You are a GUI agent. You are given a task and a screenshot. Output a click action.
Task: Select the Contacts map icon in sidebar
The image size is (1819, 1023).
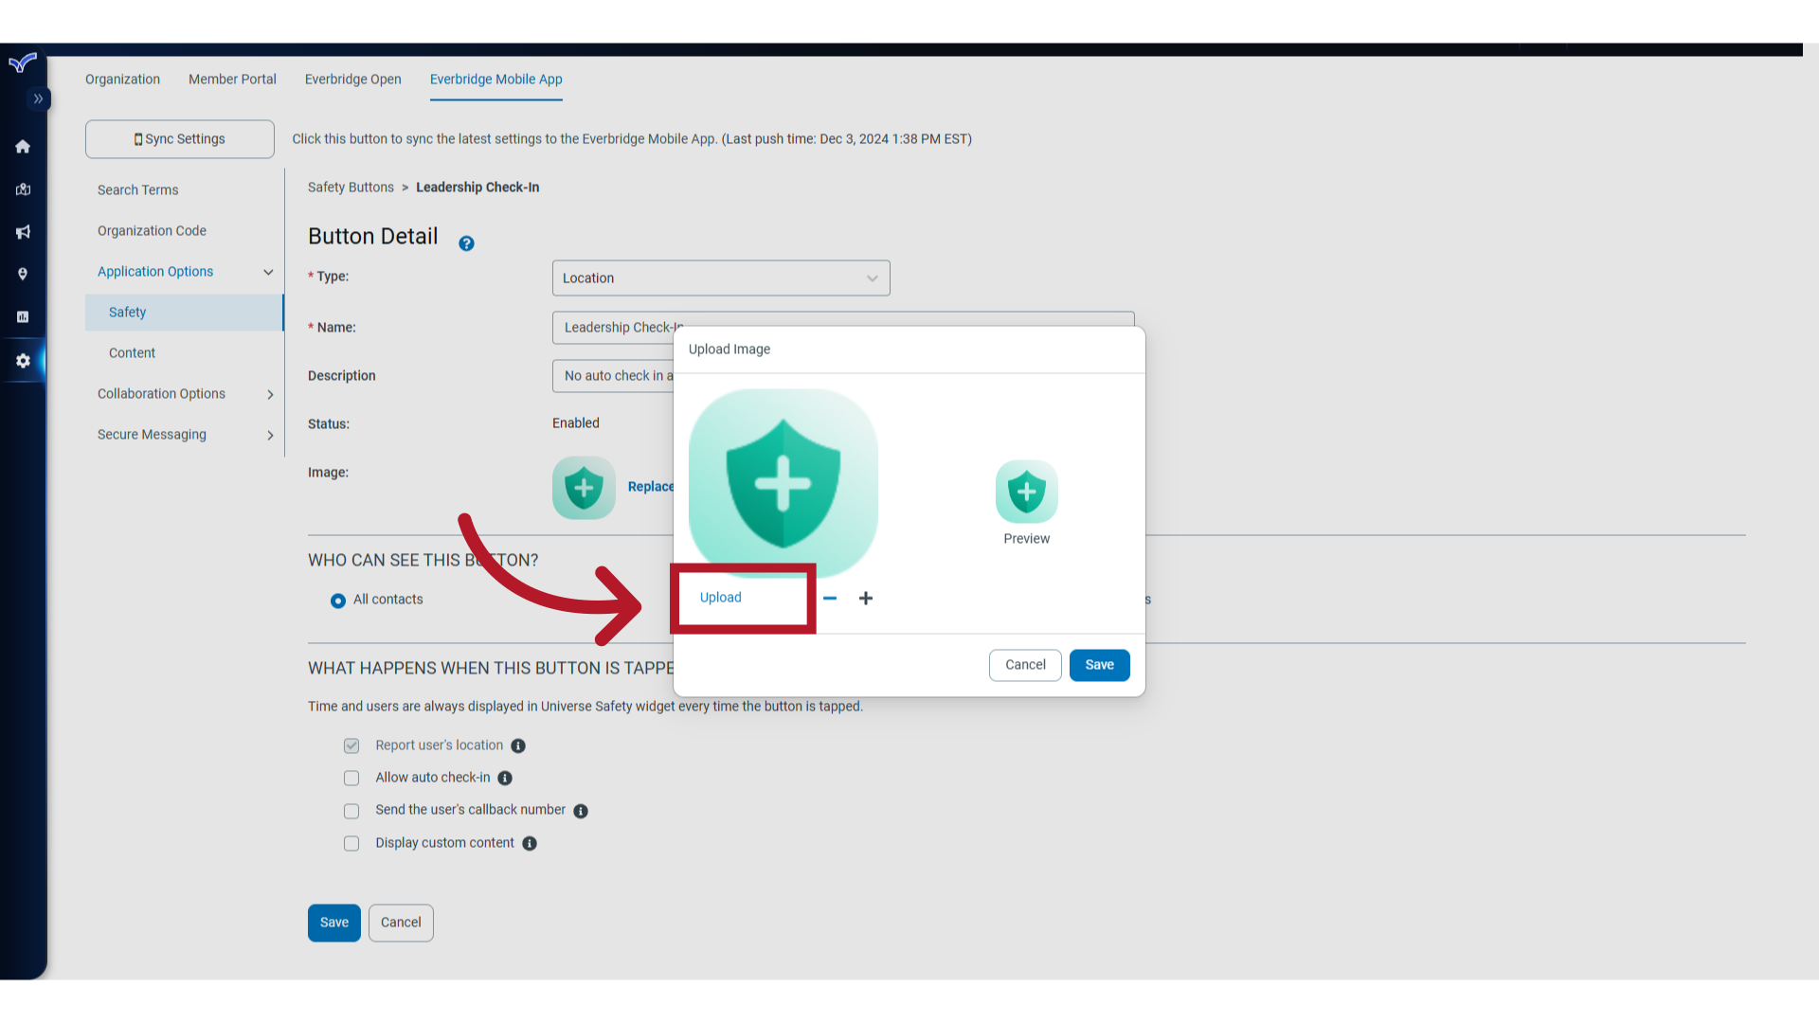pyautogui.click(x=22, y=189)
